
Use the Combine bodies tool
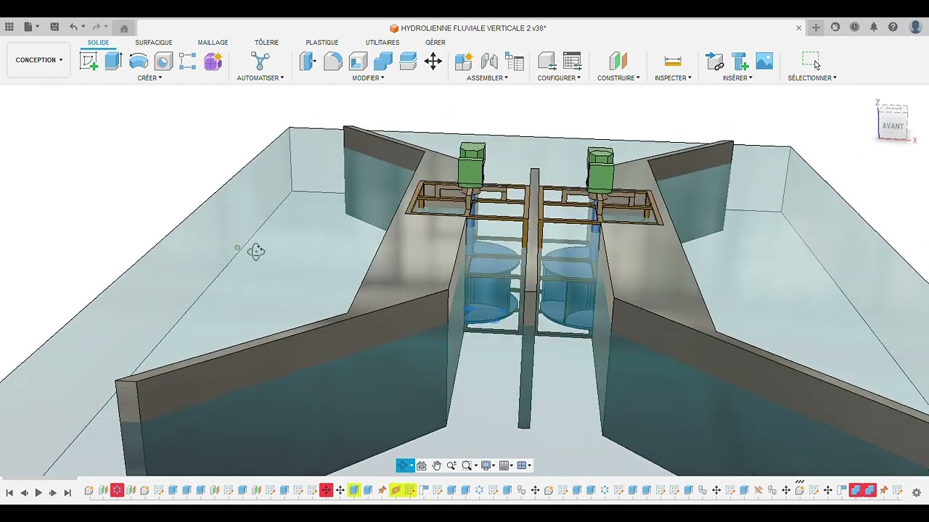pos(383,61)
